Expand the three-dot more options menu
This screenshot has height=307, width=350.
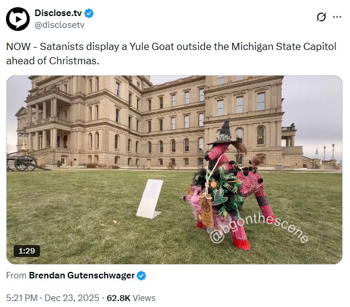[x=337, y=17]
